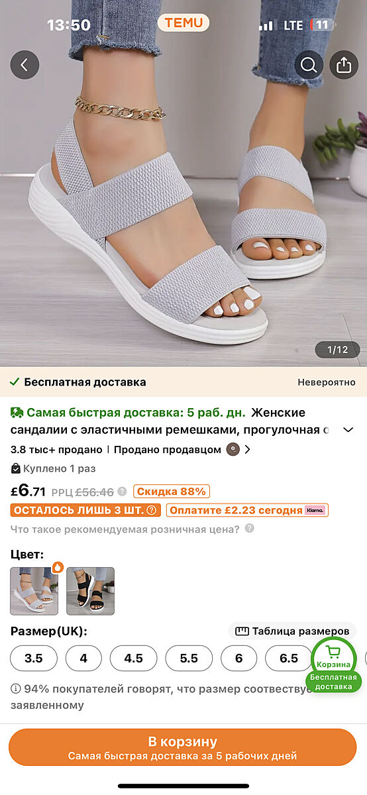367x795 pixels.
Task: Tap the Klarna logo badge
Action: [315, 510]
